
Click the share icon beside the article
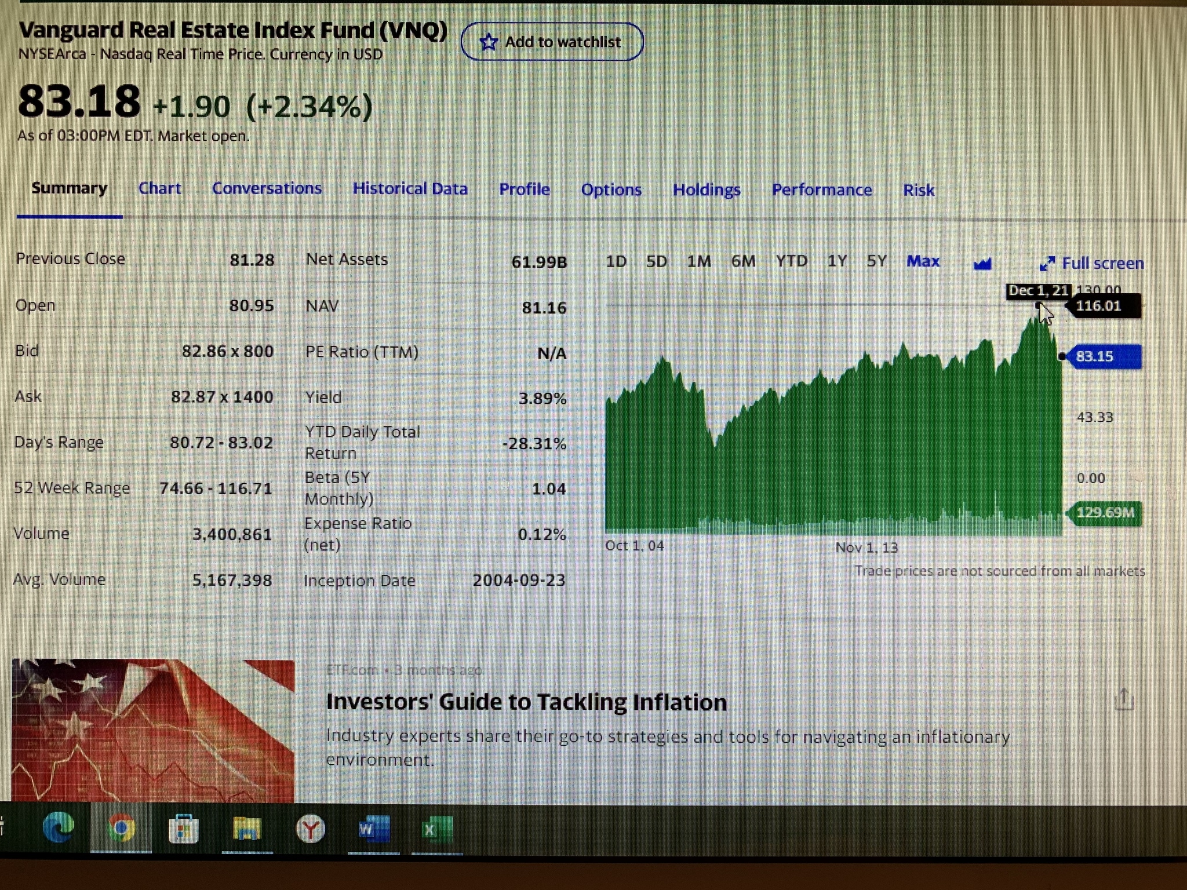(1124, 699)
